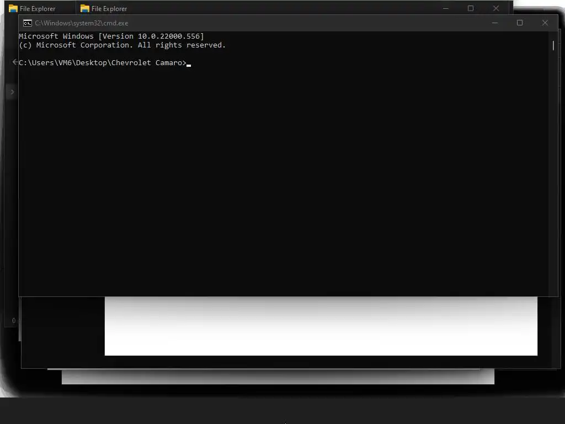Click the second File Explorer folder icon

click(85, 9)
